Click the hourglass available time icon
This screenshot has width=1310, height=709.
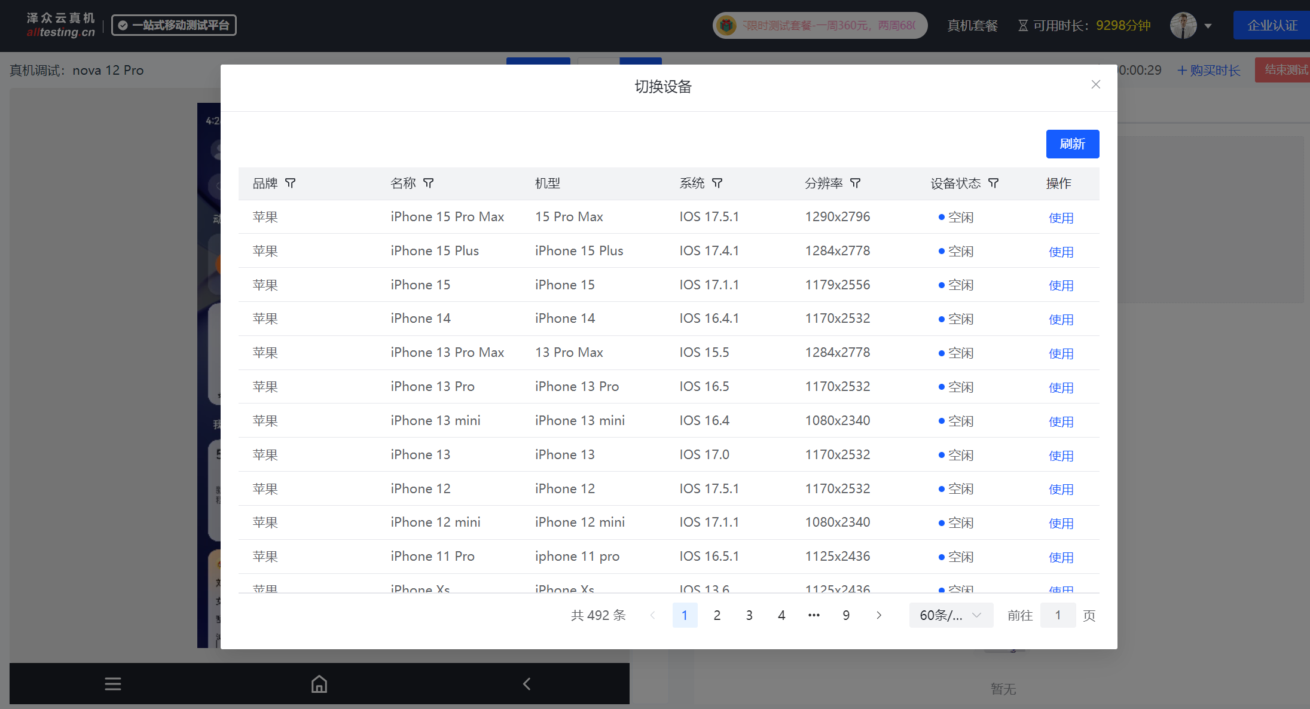coord(1023,26)
